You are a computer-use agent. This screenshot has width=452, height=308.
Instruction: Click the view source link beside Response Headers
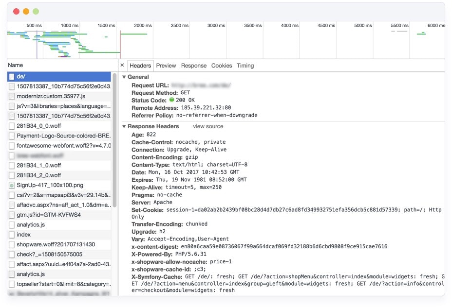click(208, 125)
